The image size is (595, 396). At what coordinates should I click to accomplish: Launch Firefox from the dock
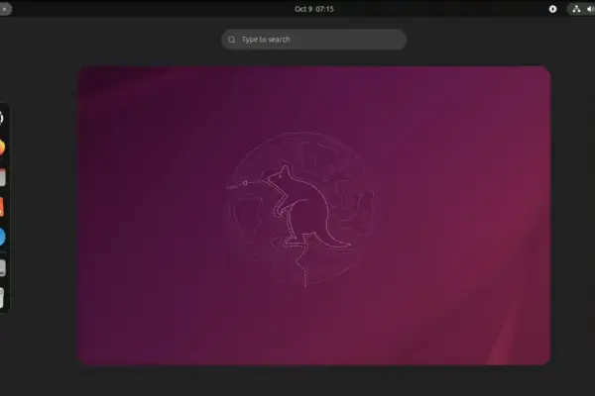tap(2, 148)
